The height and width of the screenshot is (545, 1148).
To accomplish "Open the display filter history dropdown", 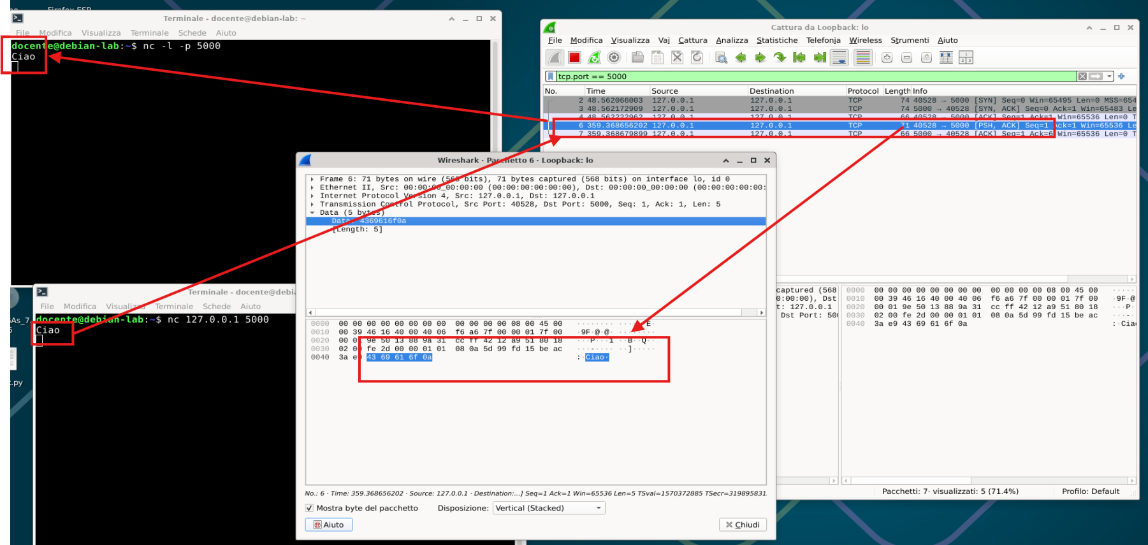I will [x=1110, y=76].
